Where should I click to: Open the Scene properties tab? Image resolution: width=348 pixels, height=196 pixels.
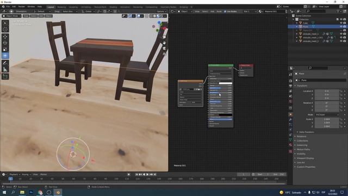pos(290,96)
